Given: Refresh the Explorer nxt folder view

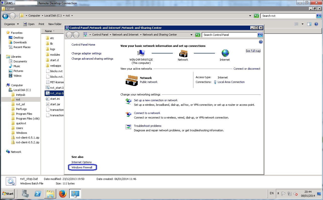Looking at the screenshot, I should click(x=256, y=16).
